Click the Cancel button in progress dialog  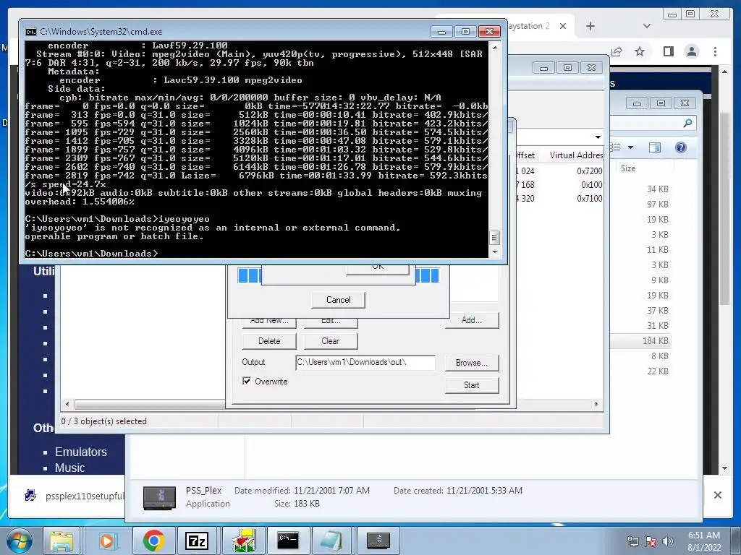click(339, 300)
